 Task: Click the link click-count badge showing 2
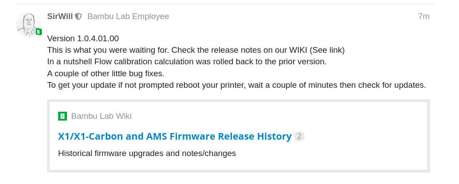(299, 137)
